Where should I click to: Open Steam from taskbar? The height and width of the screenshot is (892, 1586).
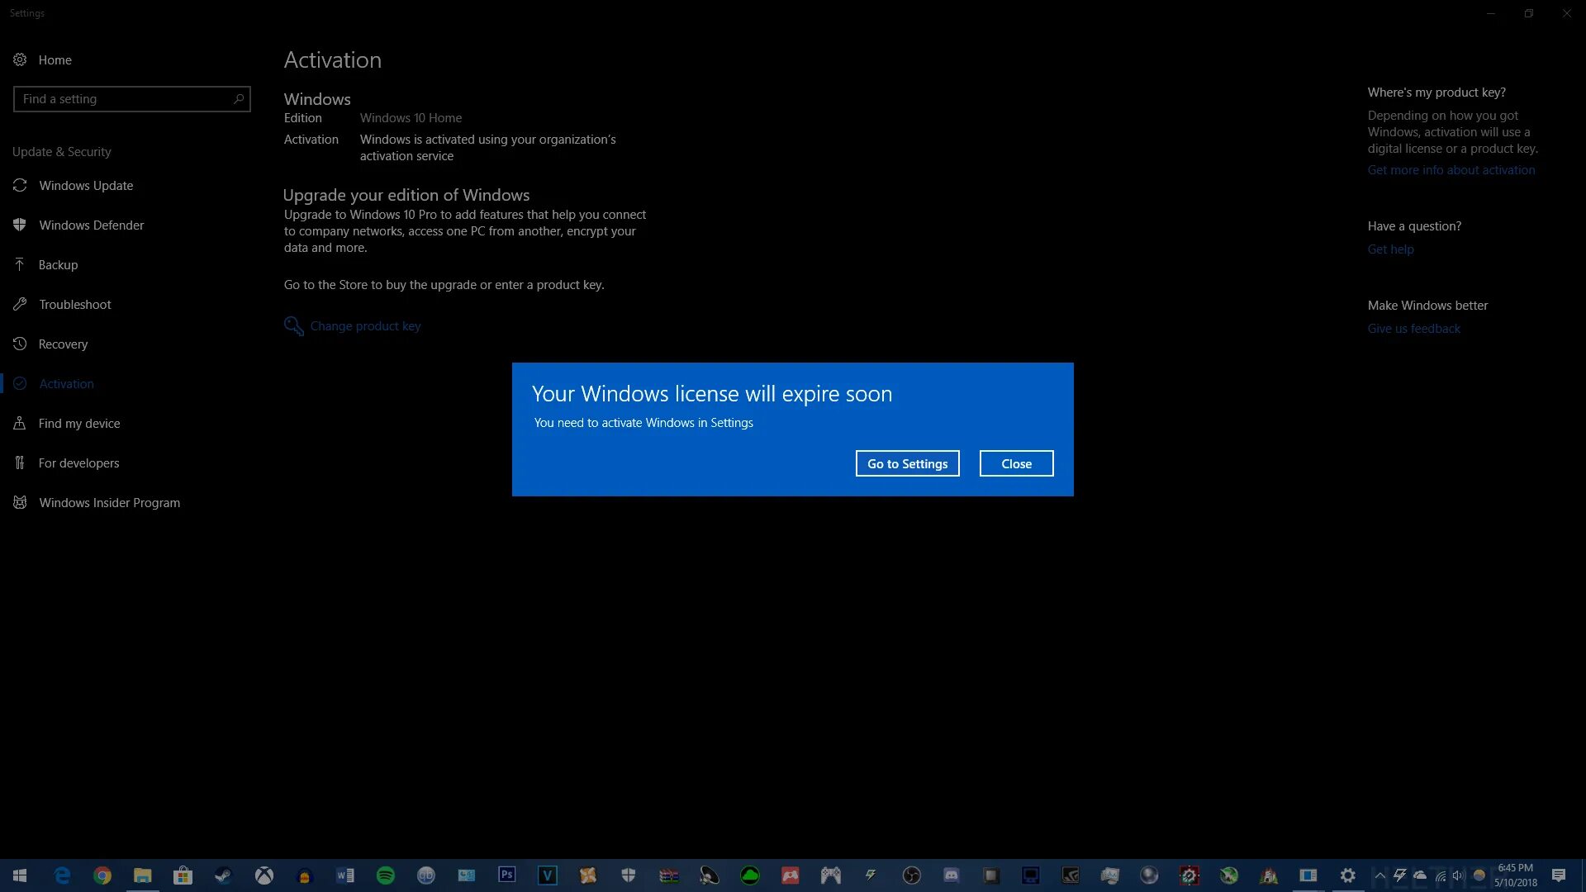point(222,875)
